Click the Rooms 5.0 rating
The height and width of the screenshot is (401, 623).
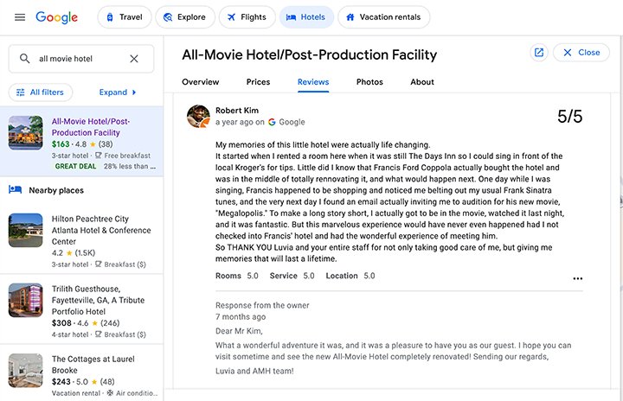[x=237, y=276]
